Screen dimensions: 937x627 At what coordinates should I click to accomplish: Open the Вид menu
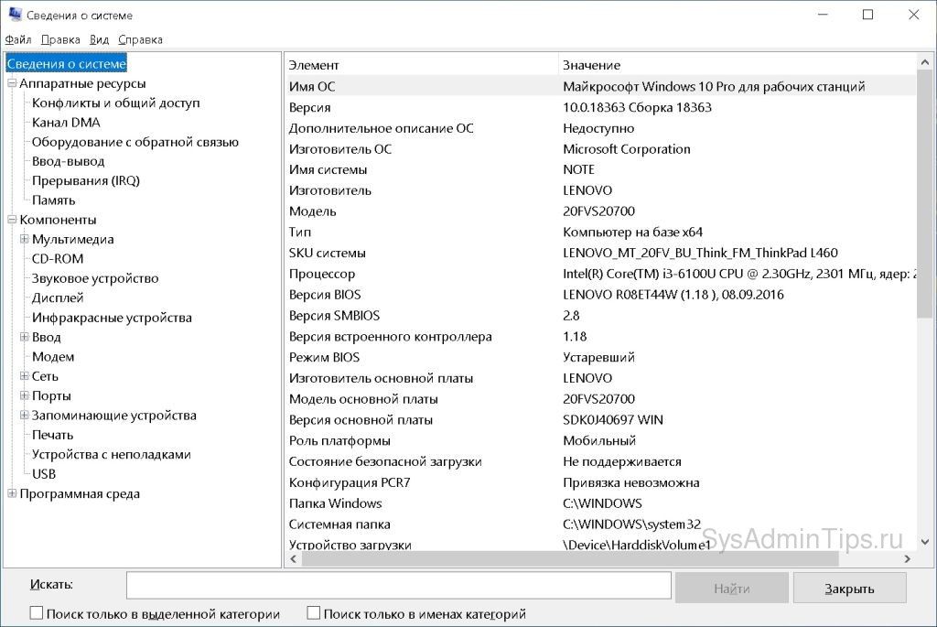pyautogui.click(x=100, y=39)
